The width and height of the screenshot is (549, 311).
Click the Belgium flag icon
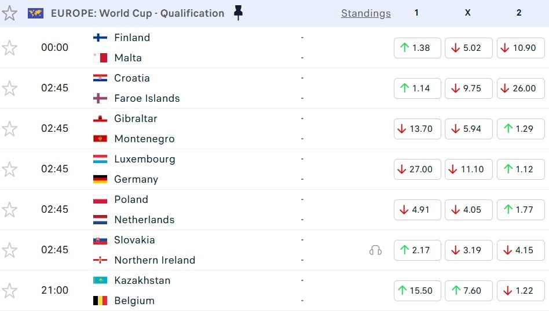(x=100, y=301)
